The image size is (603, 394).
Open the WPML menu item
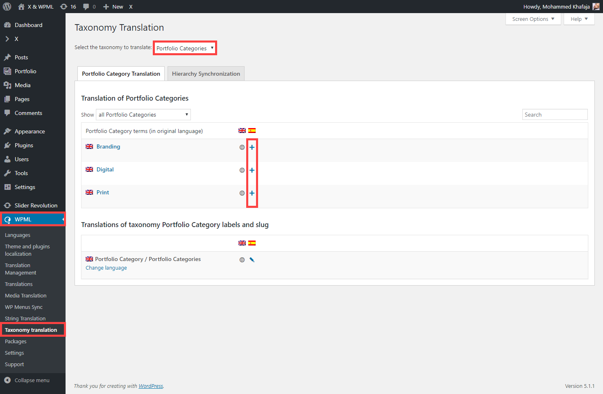(x=33, y=219)
